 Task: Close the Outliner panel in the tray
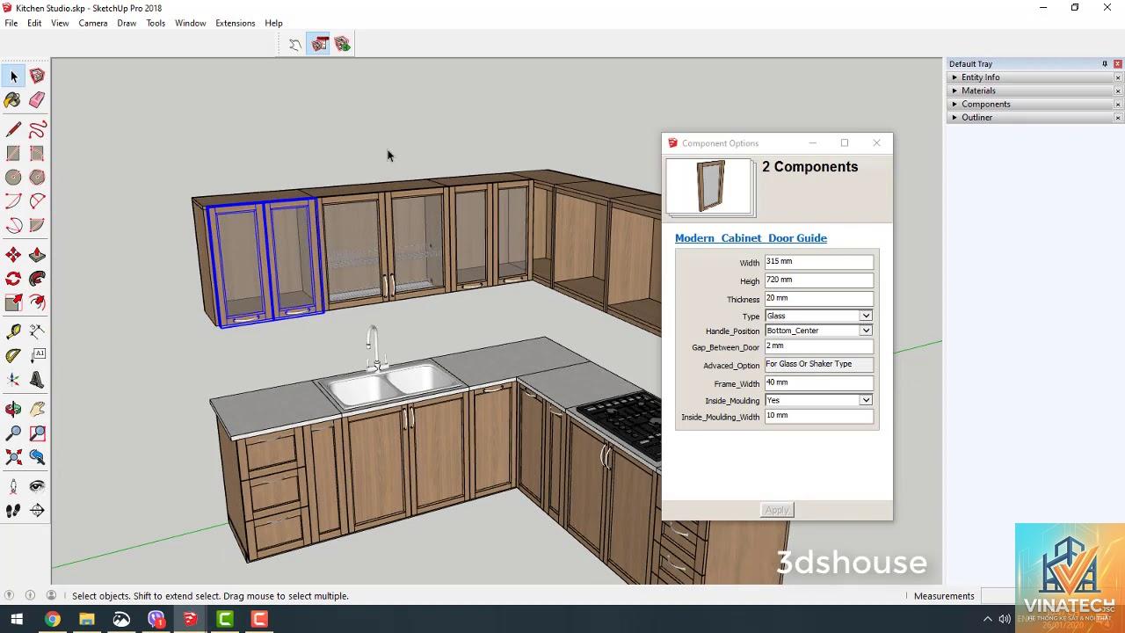click(x=1118, y=118)
